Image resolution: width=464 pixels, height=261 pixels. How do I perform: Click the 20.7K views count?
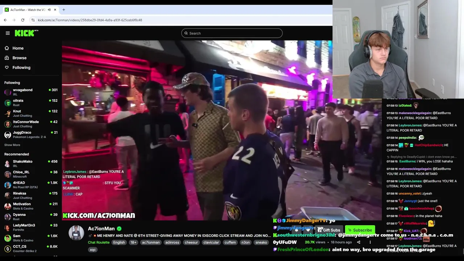[x=315, y=242]
